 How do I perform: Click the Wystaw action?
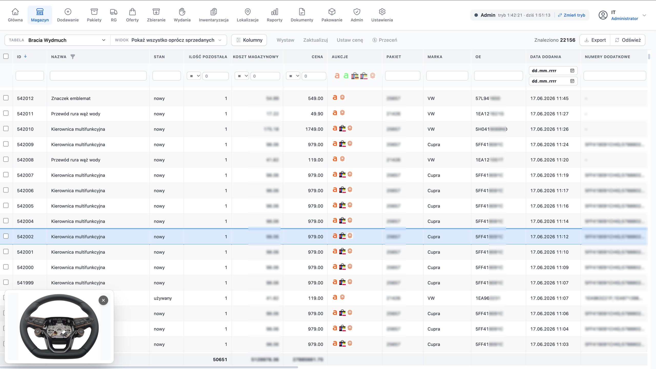coord(285,40)
